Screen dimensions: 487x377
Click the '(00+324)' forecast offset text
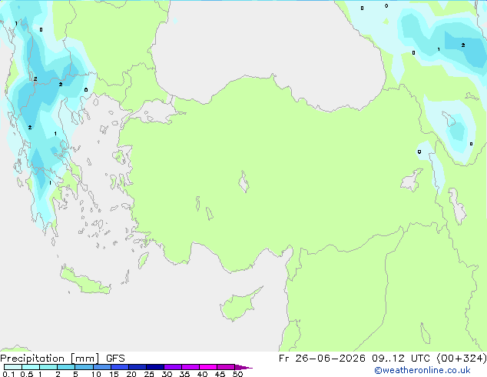point(462,359)
